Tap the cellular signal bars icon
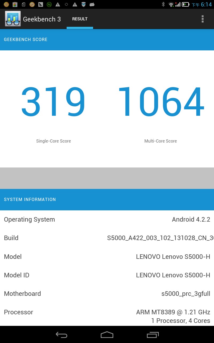The image size is (214, 343). pos(178,5)
